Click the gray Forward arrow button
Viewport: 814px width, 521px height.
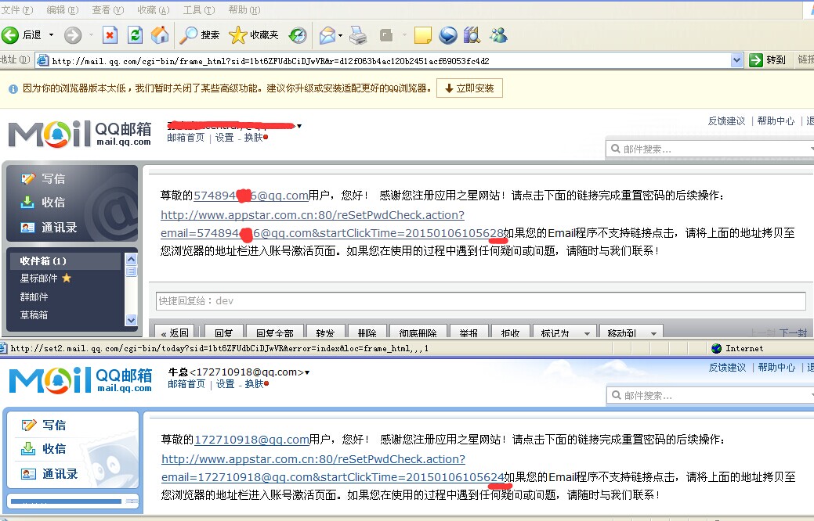(73, 34)
